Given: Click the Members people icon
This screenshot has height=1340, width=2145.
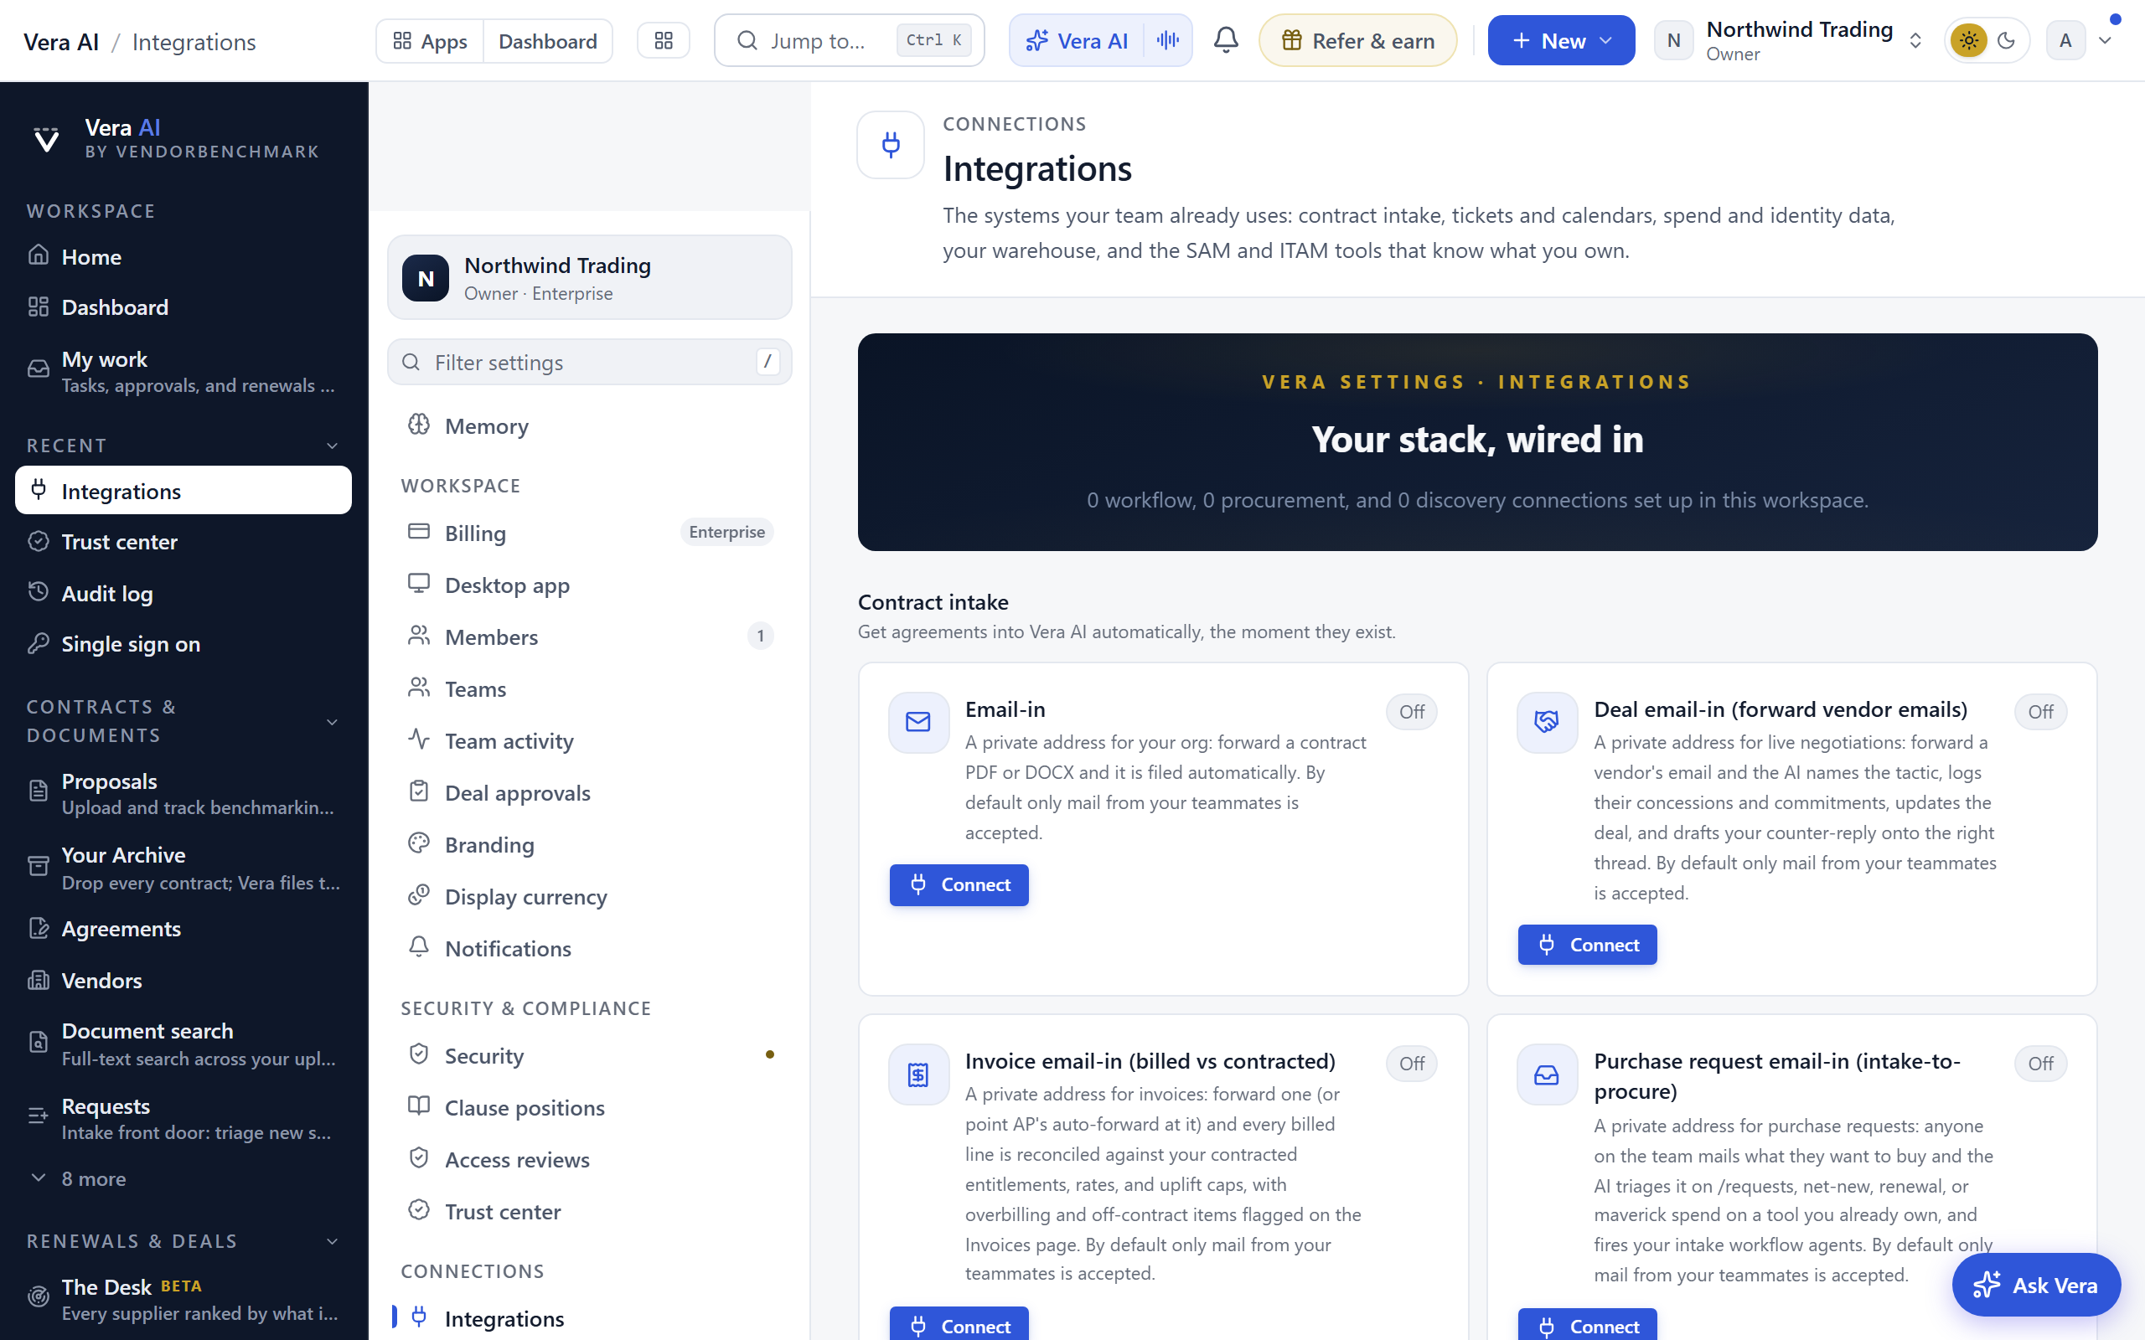Looking at the screenshot, I should 418,636.
